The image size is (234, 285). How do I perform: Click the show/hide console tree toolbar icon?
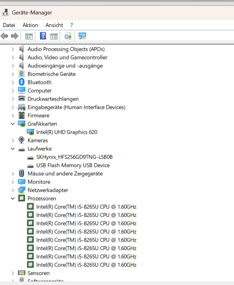(29, 36)
